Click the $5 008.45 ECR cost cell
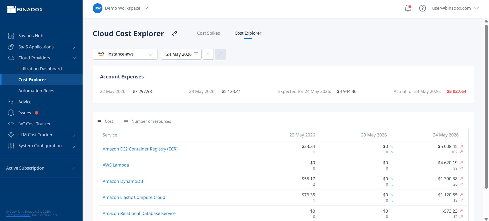 (448, 146)
